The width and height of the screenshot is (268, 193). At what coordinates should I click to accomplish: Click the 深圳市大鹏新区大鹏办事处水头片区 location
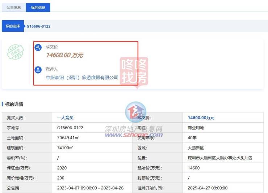[220, 158]
